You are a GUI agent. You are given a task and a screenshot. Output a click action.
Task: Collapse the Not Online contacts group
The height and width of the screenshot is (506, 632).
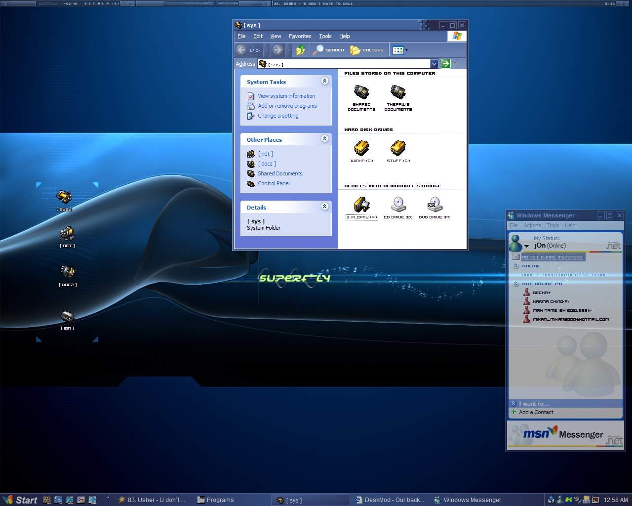click(516, 284)
